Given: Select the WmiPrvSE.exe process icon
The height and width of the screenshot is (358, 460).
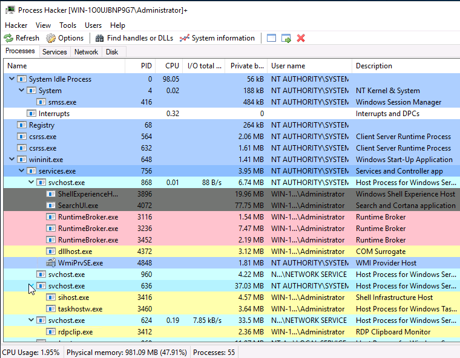Looking at the screenshot, I should pyautogui.click(x=51, y=262).
